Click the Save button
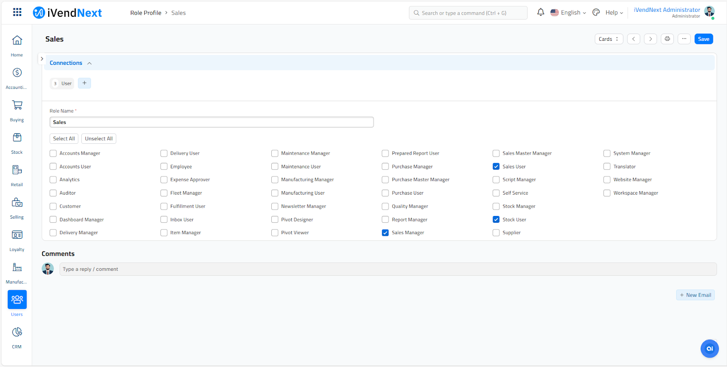727x367 pixels. click(x=703, y=39)
